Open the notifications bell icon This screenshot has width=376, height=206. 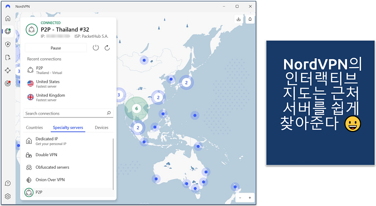click(x=250, y=19)
